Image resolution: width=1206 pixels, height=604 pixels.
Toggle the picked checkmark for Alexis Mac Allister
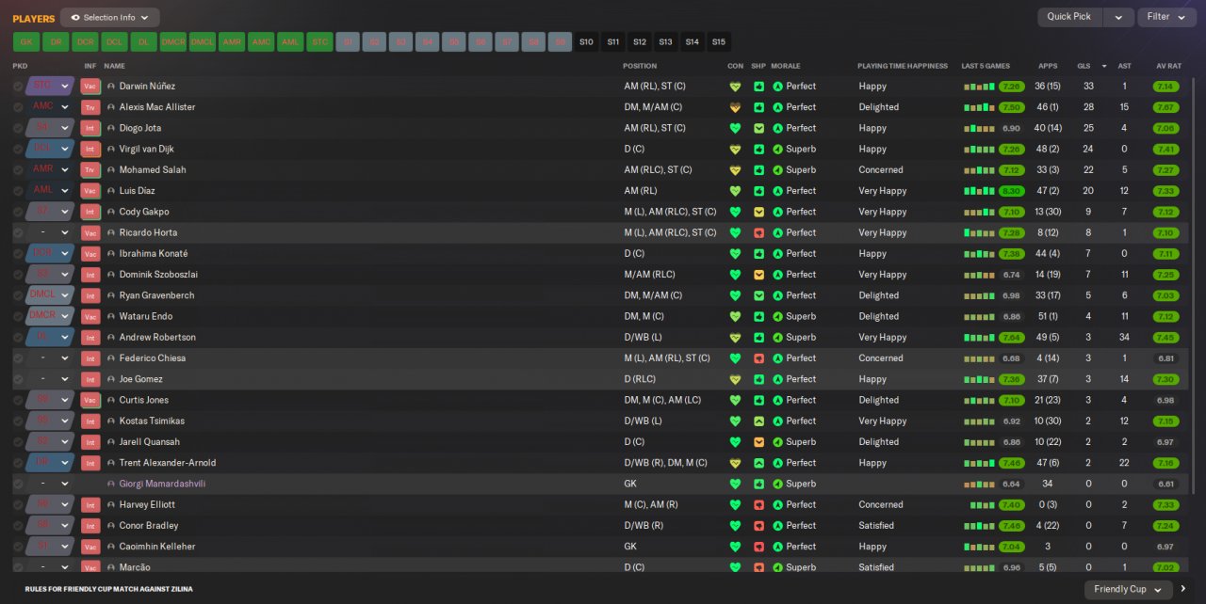point(18,107)
